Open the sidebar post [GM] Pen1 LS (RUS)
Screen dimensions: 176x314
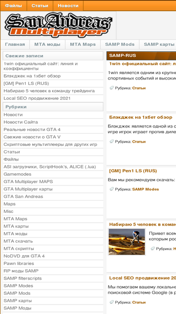26,83
